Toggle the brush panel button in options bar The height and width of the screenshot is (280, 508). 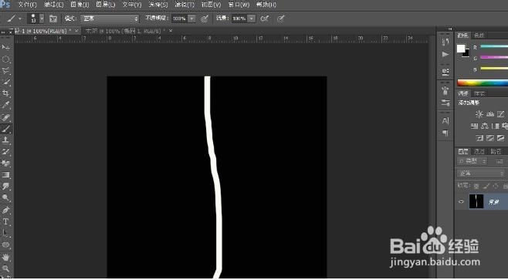coord(52,19)
